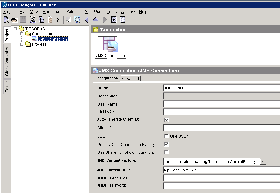280x193 pixels.
Task: Click the Open Project folder icon
Action: 14,20
